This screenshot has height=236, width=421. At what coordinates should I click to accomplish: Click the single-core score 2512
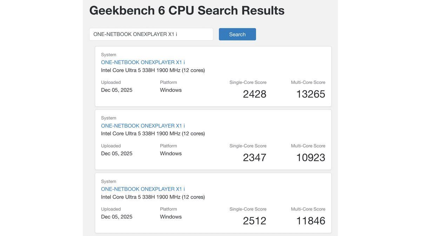[254, 221]
